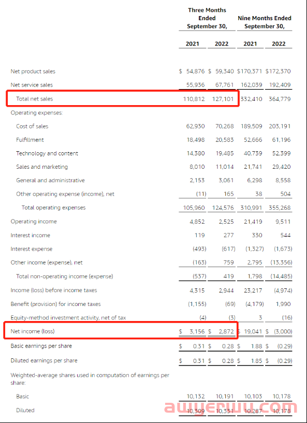Click the 'Nine Months Ended September 30,' header

click(x=265, y=22)
